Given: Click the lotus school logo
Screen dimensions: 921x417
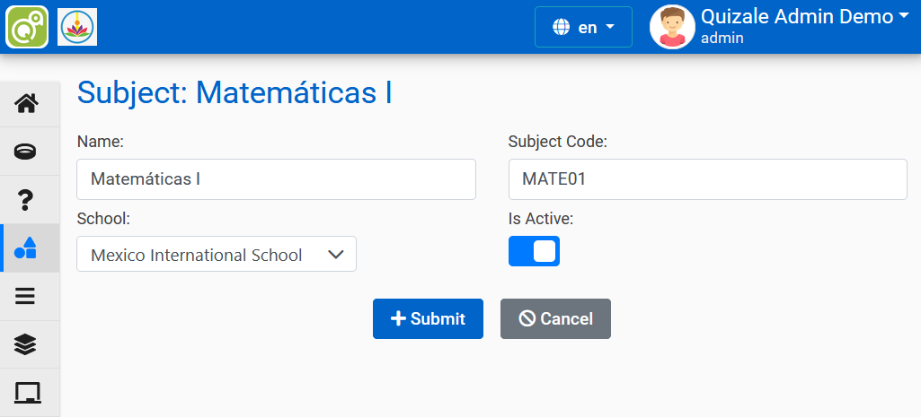Looking at the screenshot, I should tap(77, 27).
